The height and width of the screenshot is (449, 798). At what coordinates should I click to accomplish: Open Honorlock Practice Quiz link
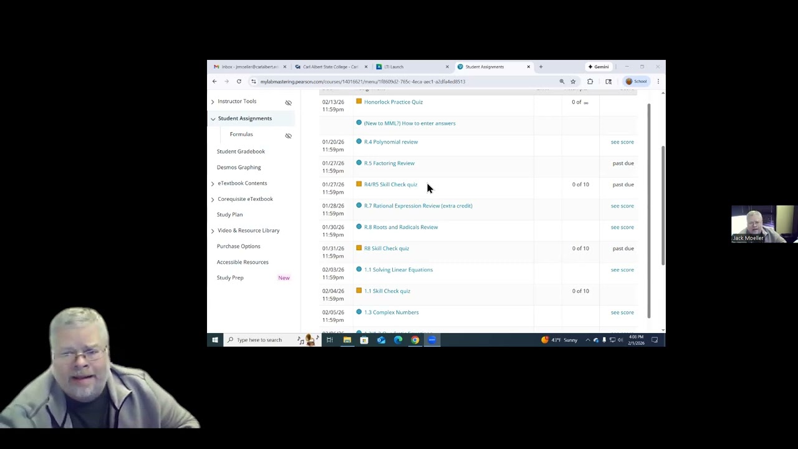coord(393,102)
